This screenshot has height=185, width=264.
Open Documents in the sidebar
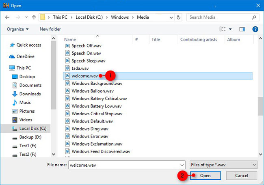pyautogui.click(x=27, y=85)
